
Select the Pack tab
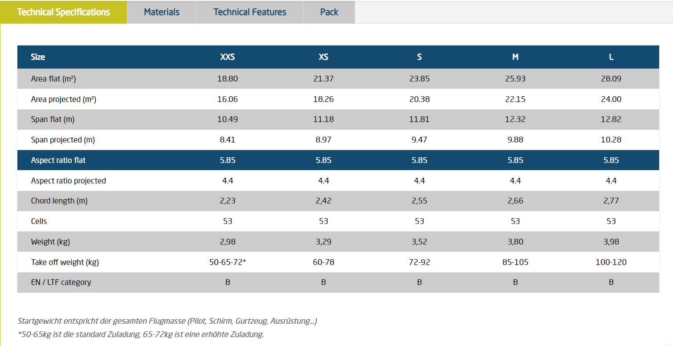pos(329,12)
